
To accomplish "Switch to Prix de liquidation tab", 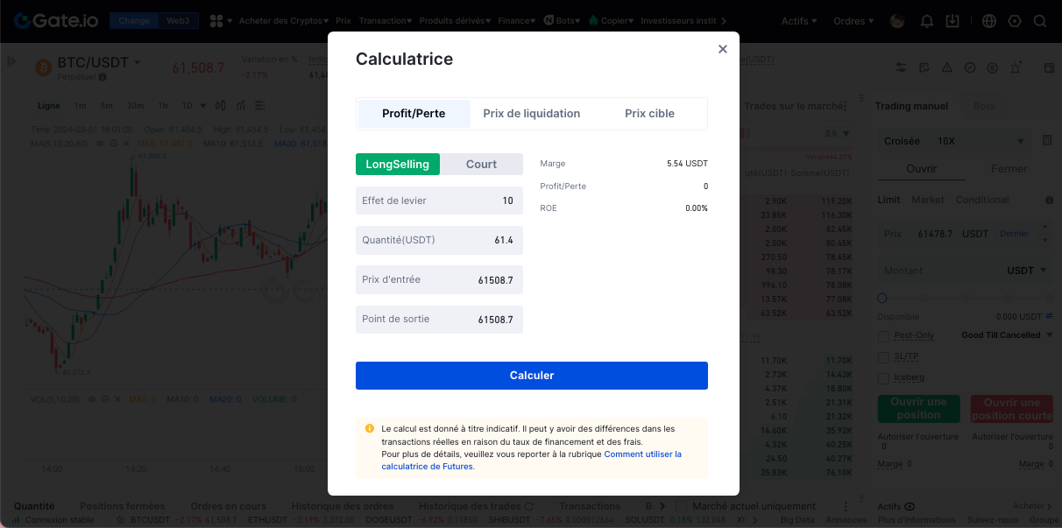I will [531, 114].
